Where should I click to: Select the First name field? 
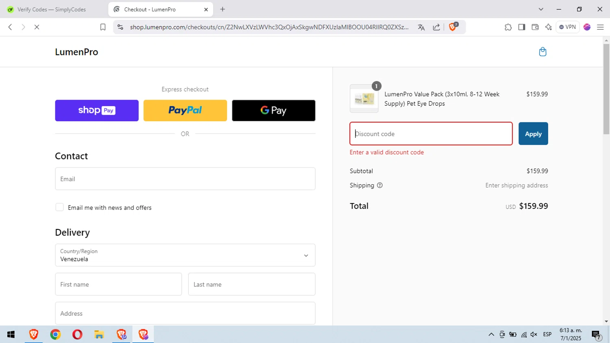point(118,284)
